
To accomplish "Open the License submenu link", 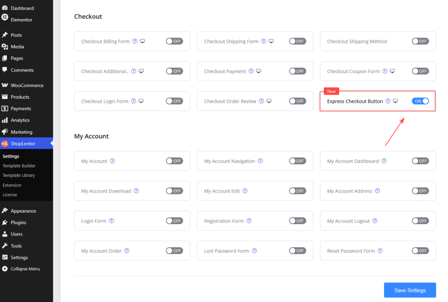I will 10,195.
